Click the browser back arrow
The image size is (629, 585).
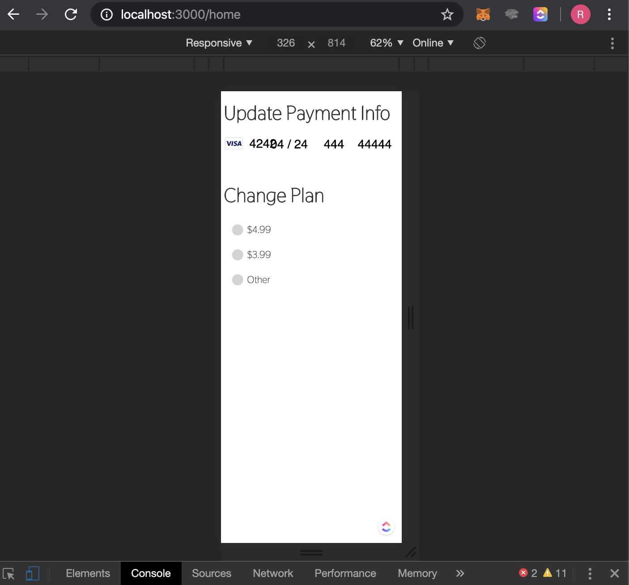(13, 14)
